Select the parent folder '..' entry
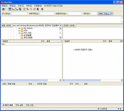This screenshot has width=124, height=111. tap(31, 44)
